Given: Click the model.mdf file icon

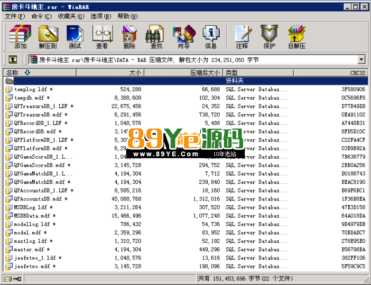Looking at the screenshot, I should [9, 233].
